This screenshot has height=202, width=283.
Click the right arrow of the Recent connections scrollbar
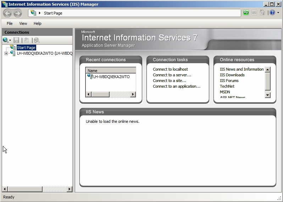(x=133, y=94)
